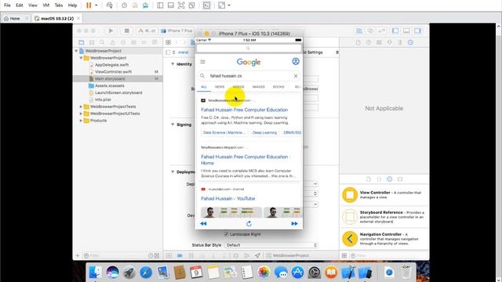Toggle the Xcode navigator pane

click(x=395, y=31)
